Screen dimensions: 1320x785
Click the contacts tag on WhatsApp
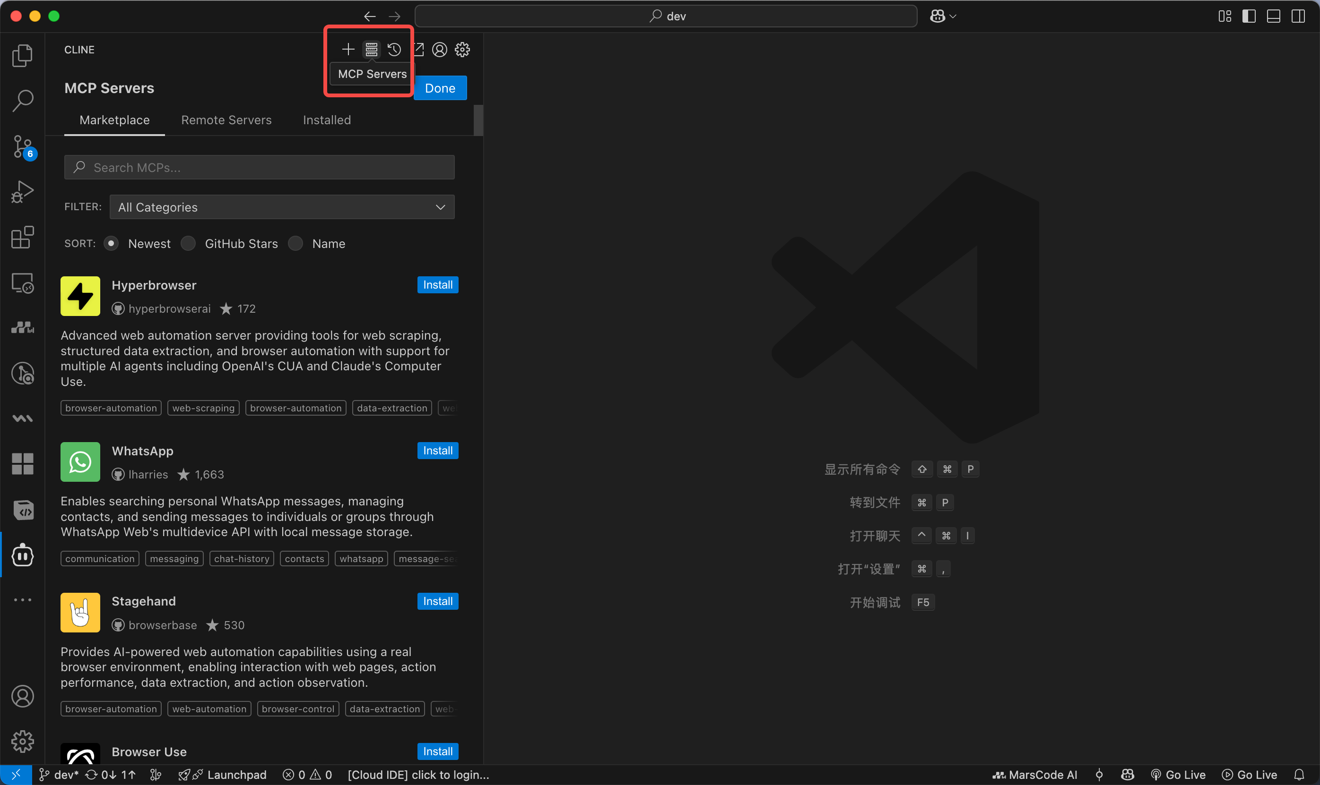[304, 559]
